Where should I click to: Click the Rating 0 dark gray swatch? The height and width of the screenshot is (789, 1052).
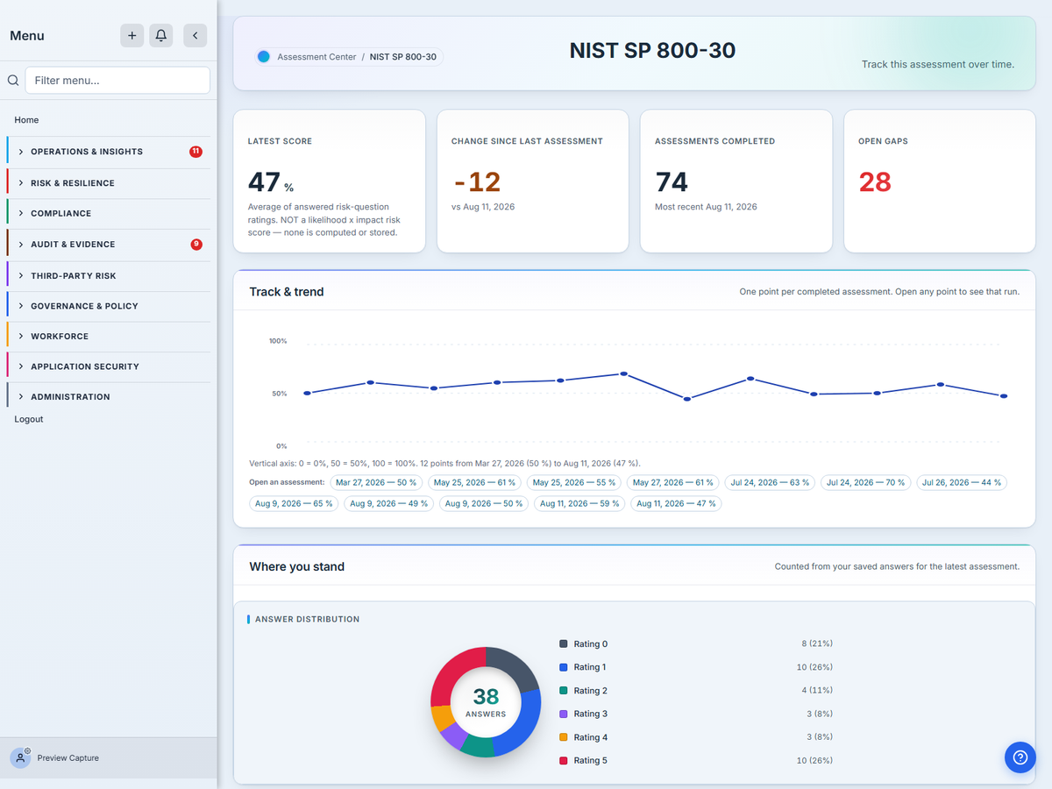tap(563, 643)
